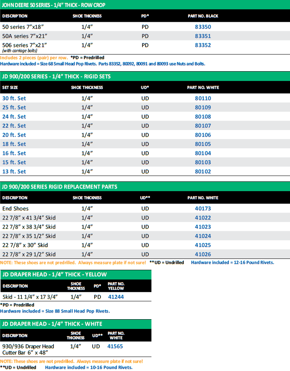Select the 22 ft. Set row label
The height and width of the screenshot is (371, 290).
click(14, 126)
